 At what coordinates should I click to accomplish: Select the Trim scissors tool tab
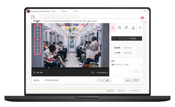point(113,28)
